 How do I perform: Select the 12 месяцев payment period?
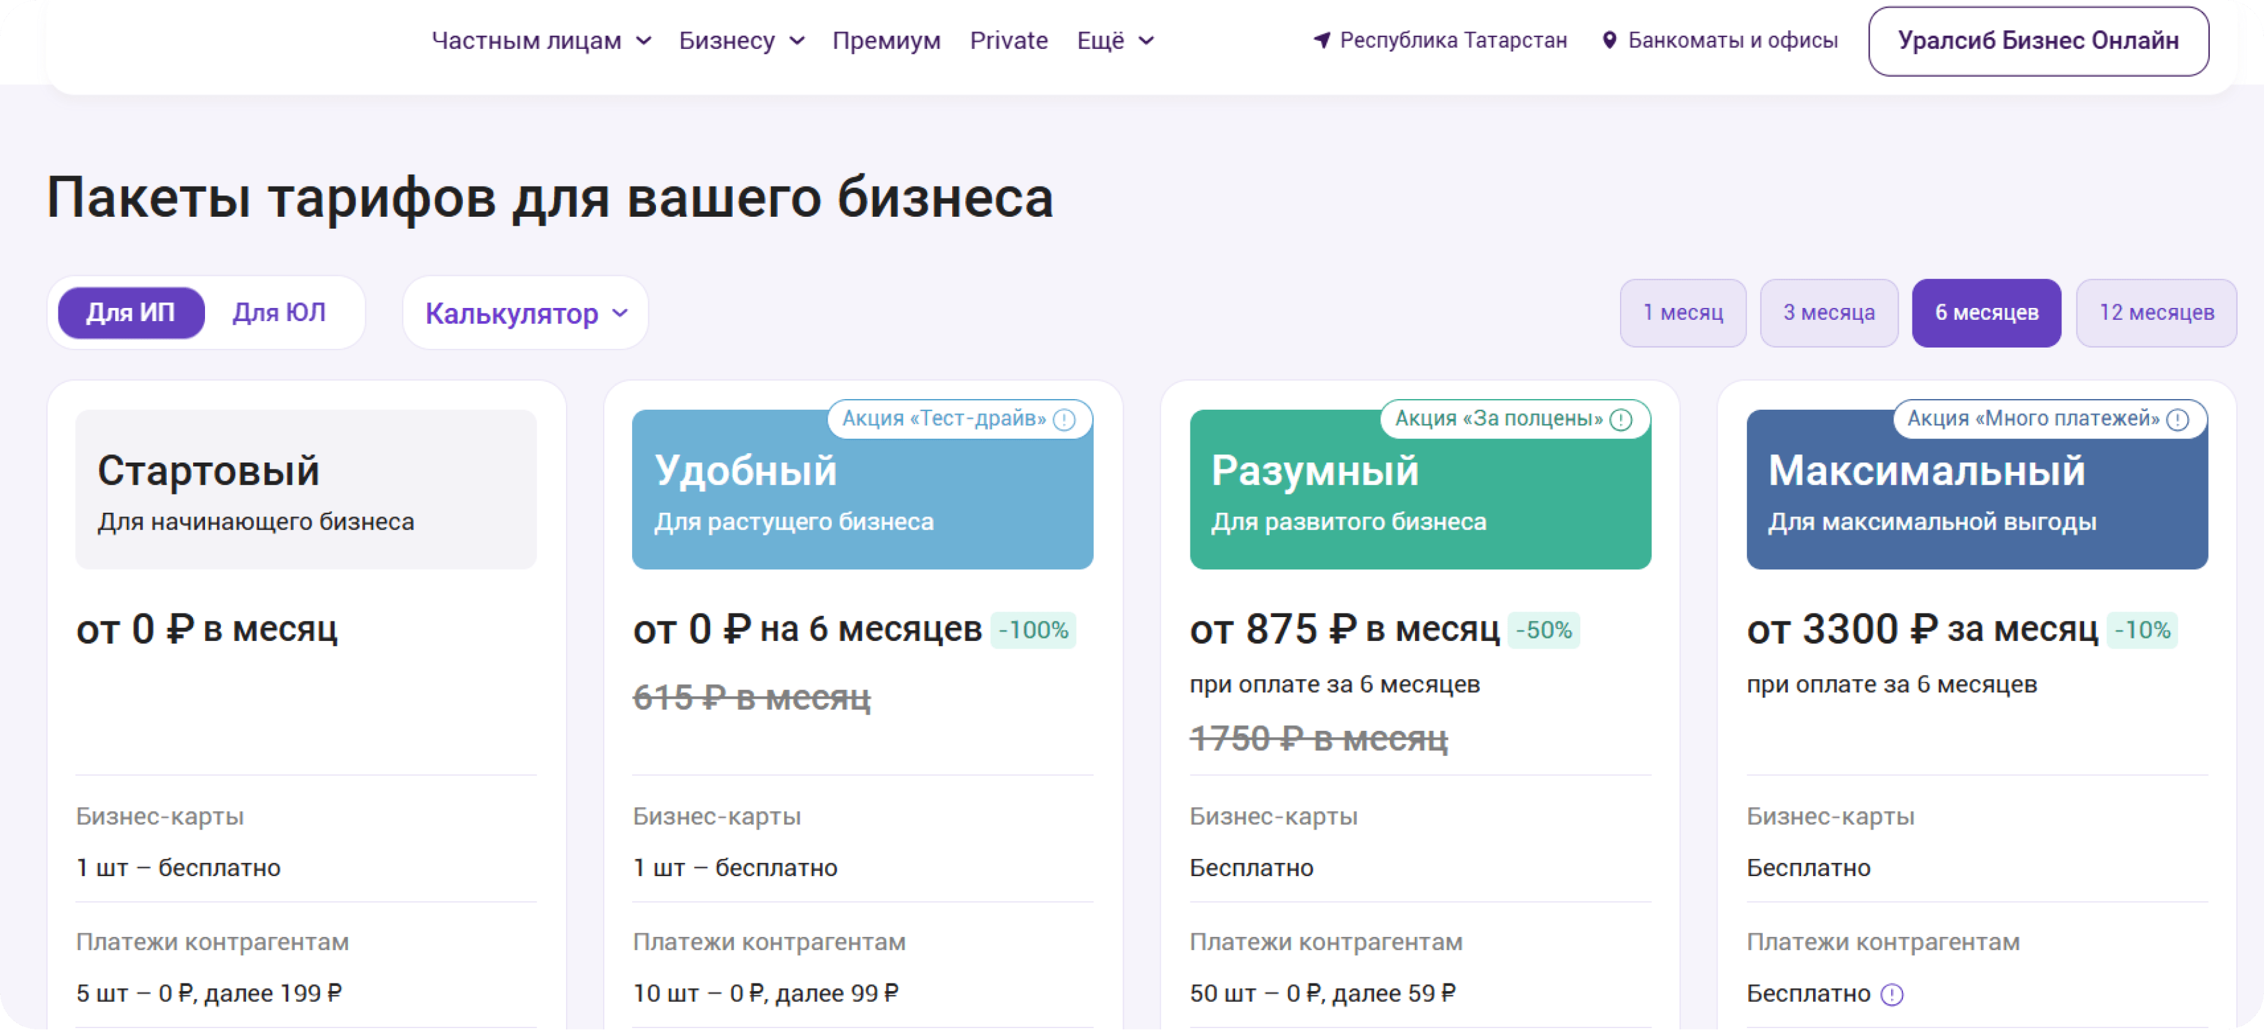point(2156,312)
